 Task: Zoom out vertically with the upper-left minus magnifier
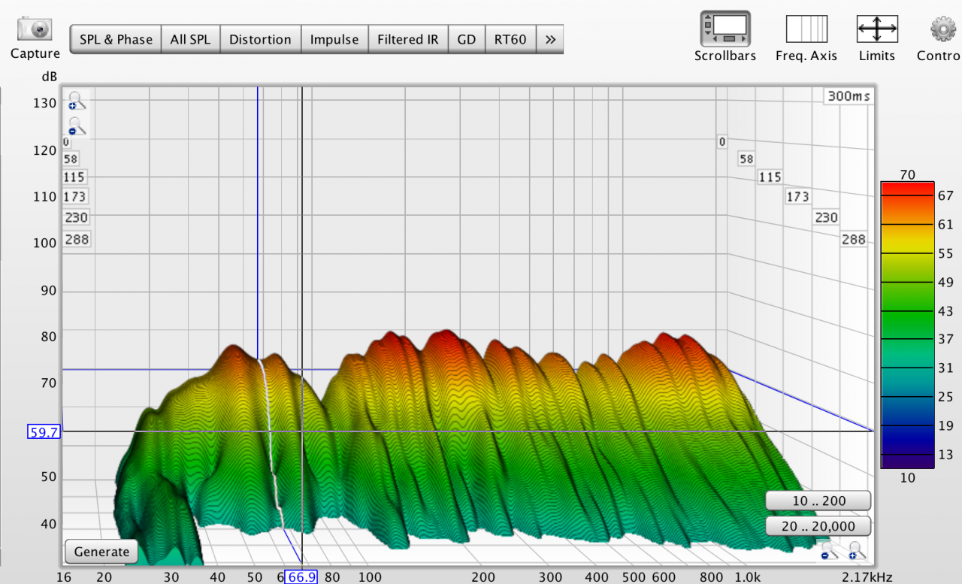click(x=75, y=126)
